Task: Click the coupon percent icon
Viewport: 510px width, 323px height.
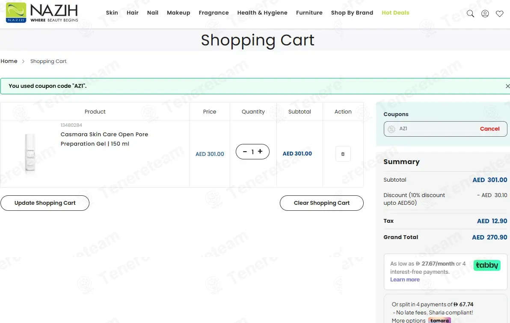Action: (391, 129)
